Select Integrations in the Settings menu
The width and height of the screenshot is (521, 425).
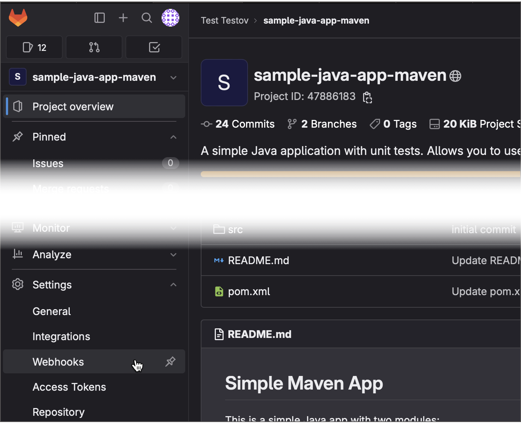click(x=61, y=336)
